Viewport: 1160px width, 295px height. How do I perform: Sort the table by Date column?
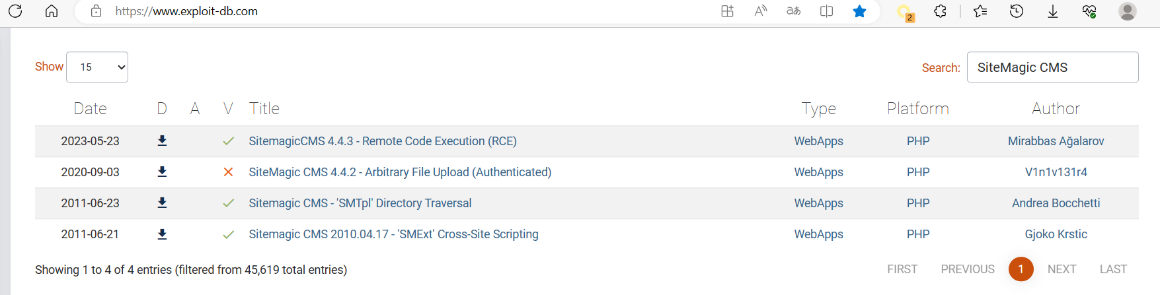pos(90,109)
